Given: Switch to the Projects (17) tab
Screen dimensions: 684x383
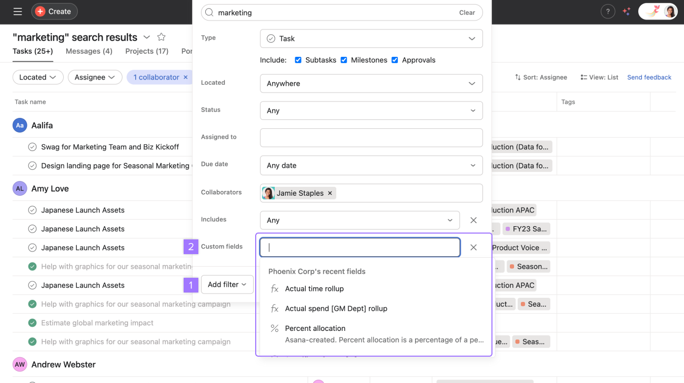Looking at the screenshot, I should [x=147, y=51].
